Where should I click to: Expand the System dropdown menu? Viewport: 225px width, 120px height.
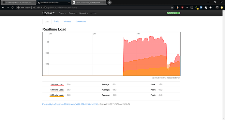coord(72,13)
